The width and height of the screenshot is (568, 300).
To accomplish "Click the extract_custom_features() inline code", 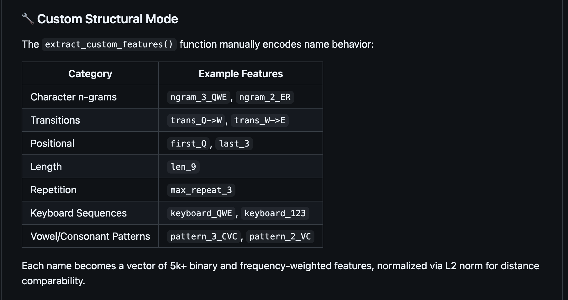I will pos(109,45).
